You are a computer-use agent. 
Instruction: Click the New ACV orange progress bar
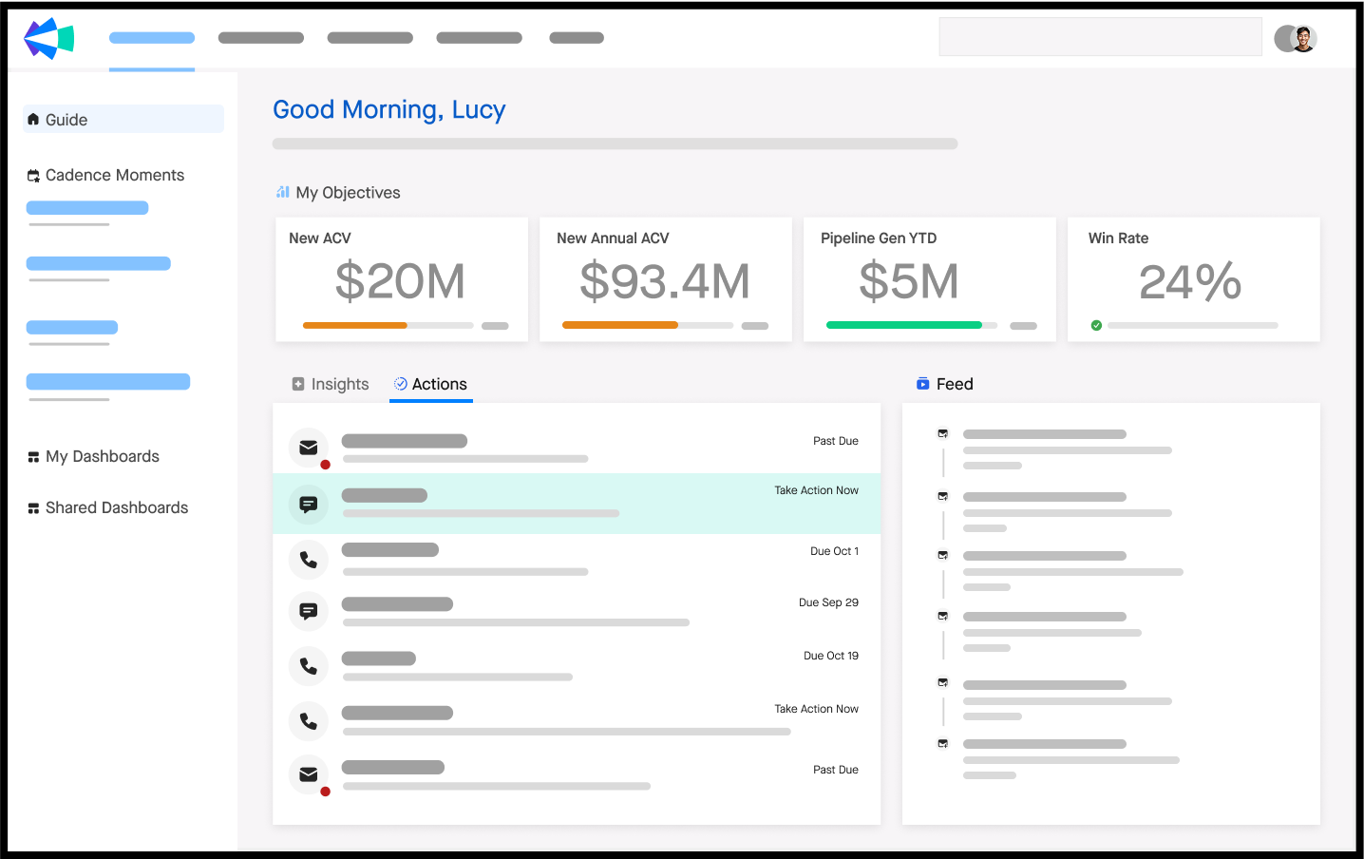click(x=355, y=326)
